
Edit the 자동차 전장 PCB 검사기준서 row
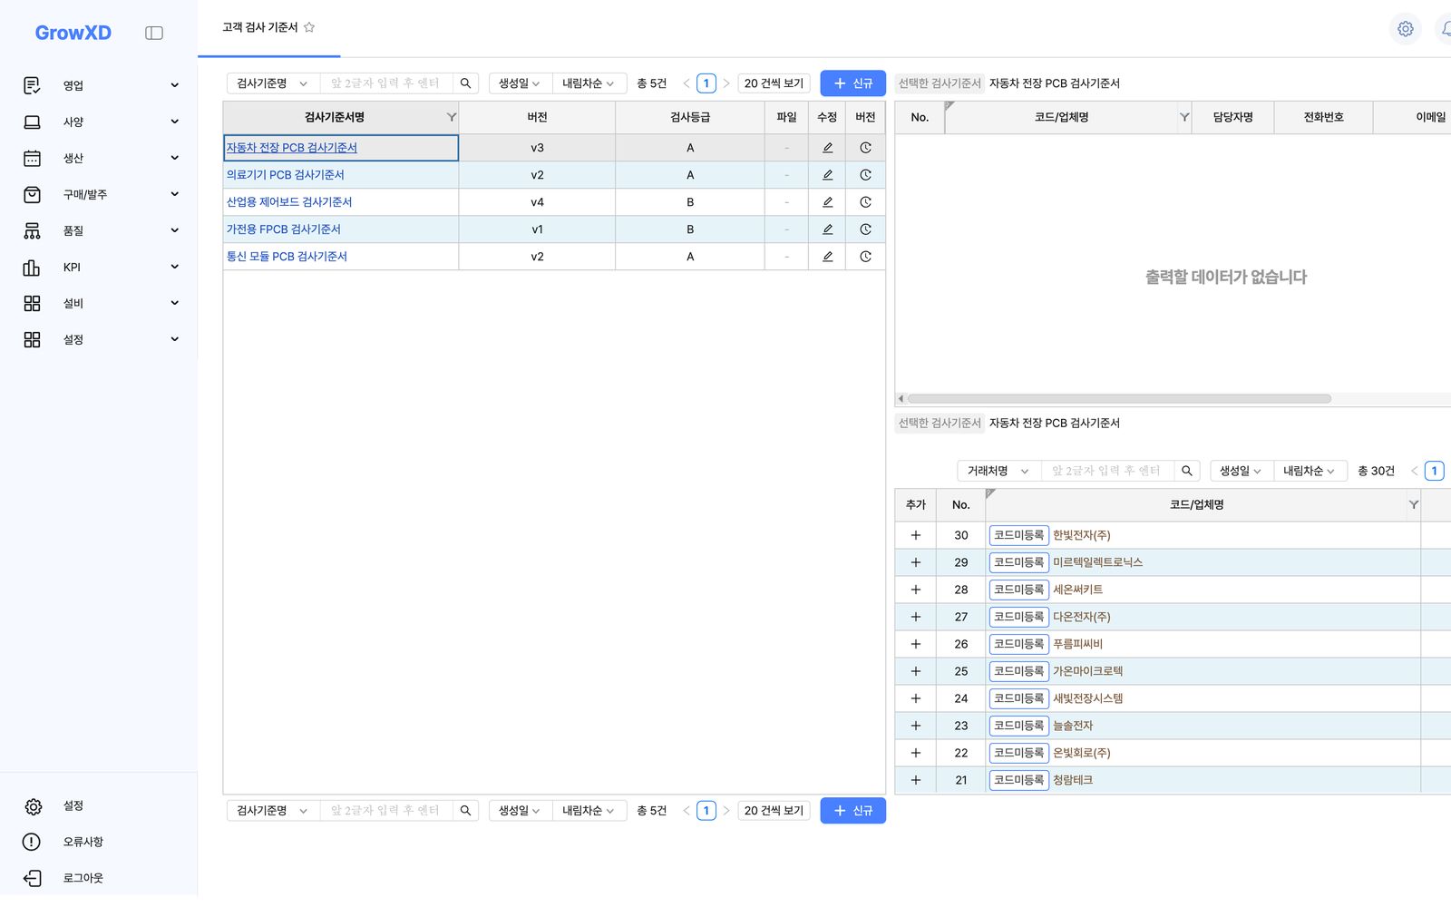coord(827,148)
